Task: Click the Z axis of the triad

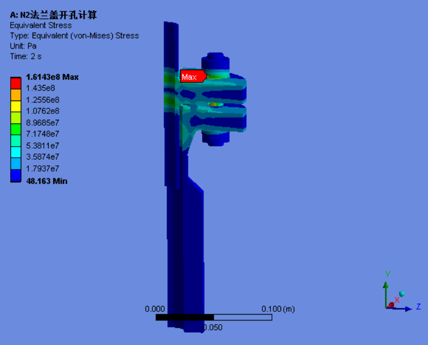Action: (400, 309)
